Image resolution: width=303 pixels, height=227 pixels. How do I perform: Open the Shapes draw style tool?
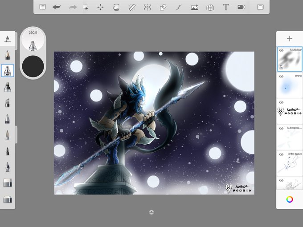coord(163,7)
